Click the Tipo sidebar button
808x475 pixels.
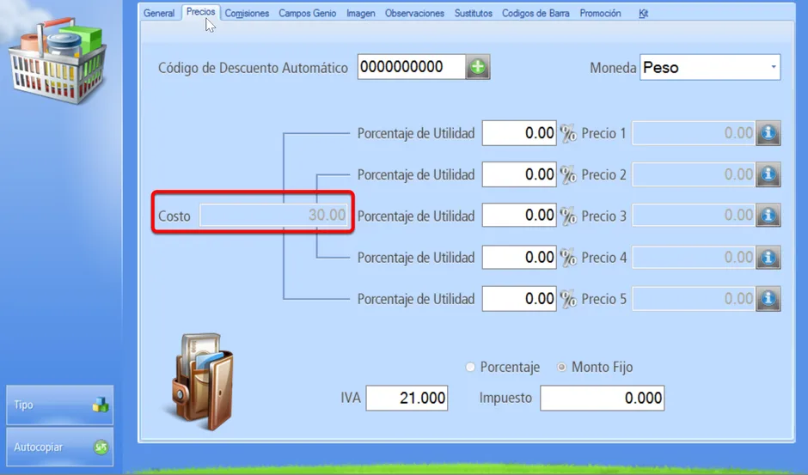click(x=60, y=405)
